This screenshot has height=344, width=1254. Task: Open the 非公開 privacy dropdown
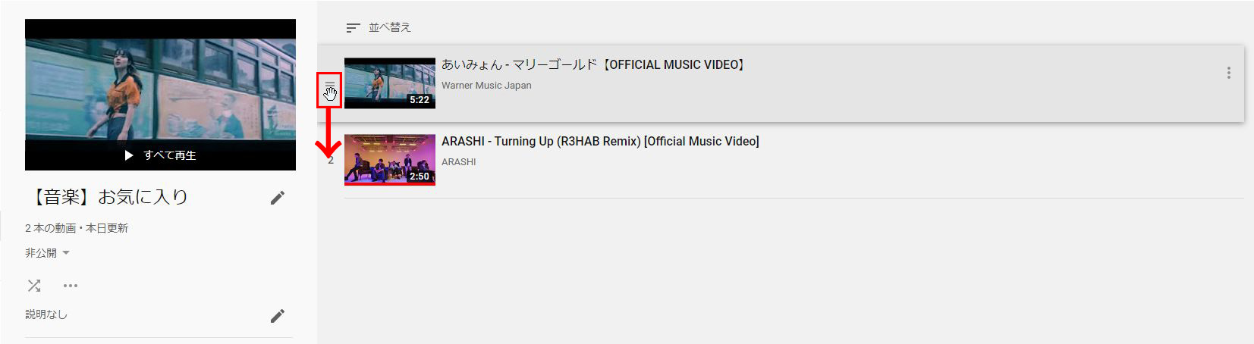[x=47, y=253]
